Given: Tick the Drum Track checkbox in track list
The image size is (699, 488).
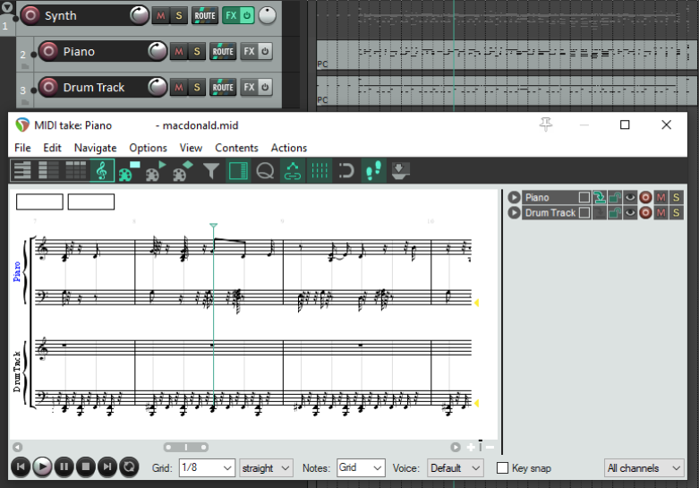Looking at the screenshot, I should pos(584,213).
